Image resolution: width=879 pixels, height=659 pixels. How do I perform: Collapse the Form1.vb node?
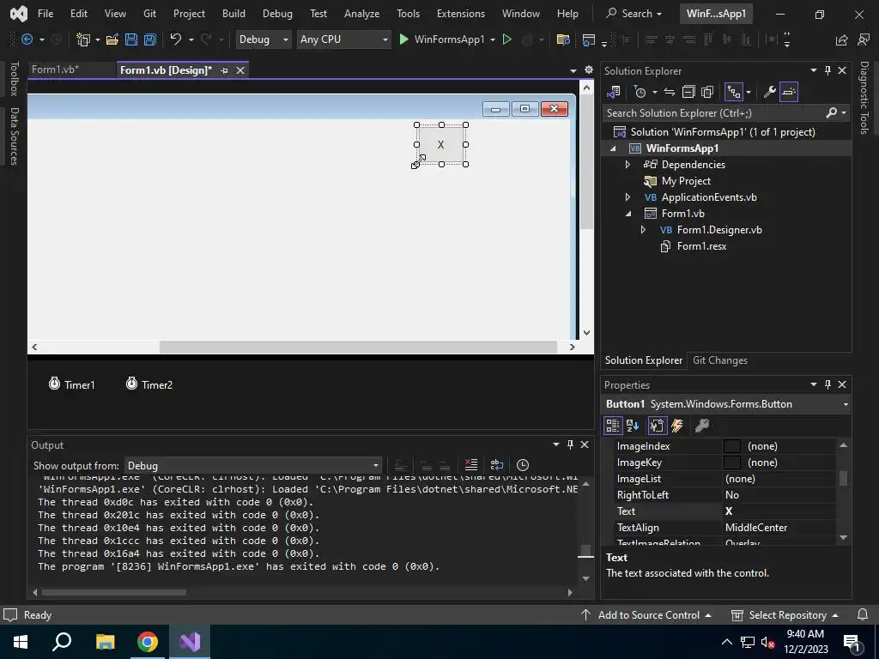pyautogui.click(x=628, y=214)
